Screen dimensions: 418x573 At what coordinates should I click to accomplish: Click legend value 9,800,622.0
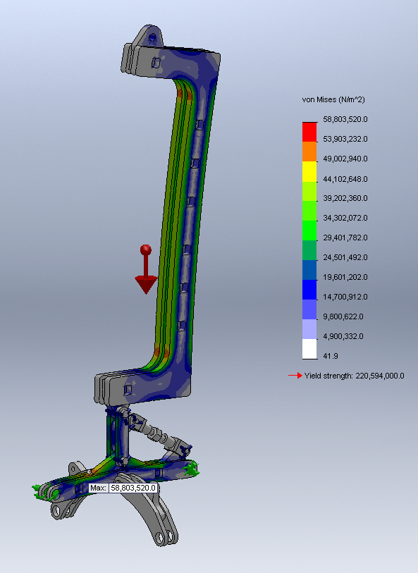click(343, 316)
